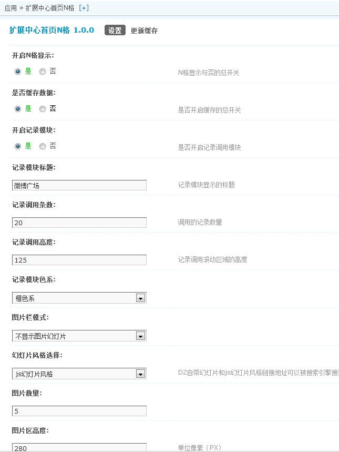Click the 记录模块标题 input field
The height and width of the screenshot is (452, 339).
tap(79, 185)
